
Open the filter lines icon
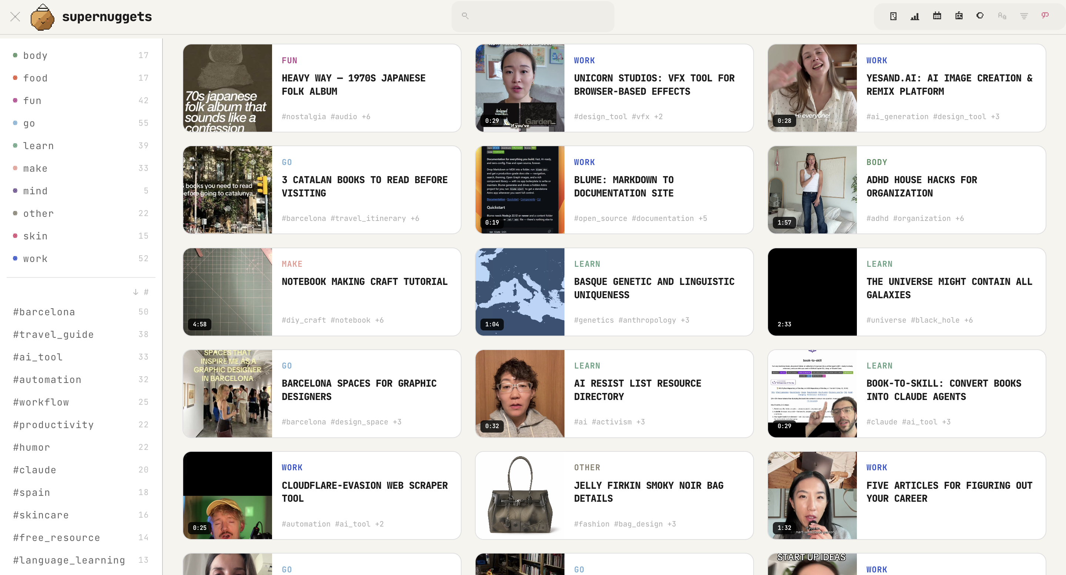(x=1024, y=16)
